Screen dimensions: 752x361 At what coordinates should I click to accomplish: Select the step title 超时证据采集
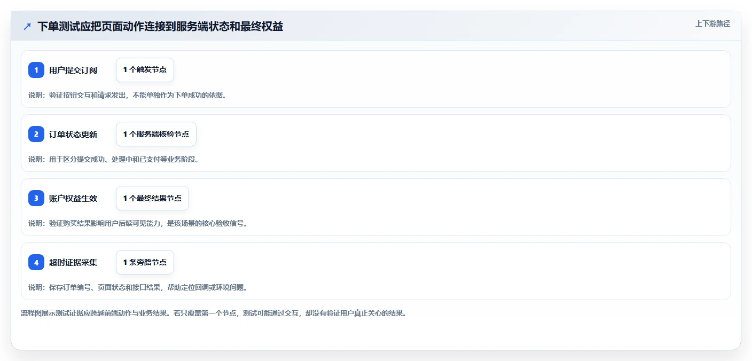(73, 262)
